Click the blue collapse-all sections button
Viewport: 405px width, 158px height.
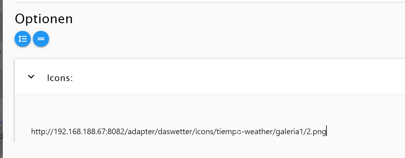[x=41, y=39]
